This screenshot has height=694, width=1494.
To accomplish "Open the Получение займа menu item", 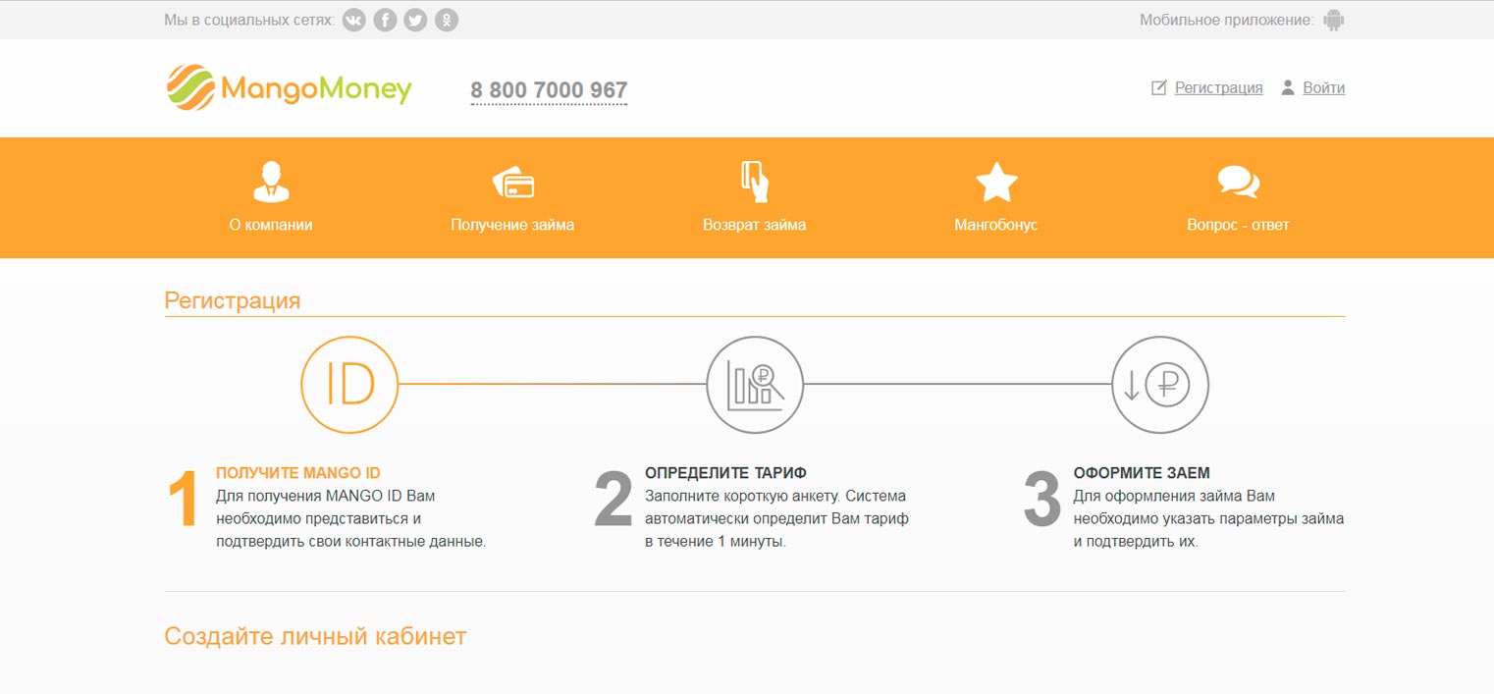I will tap(512, 225).
